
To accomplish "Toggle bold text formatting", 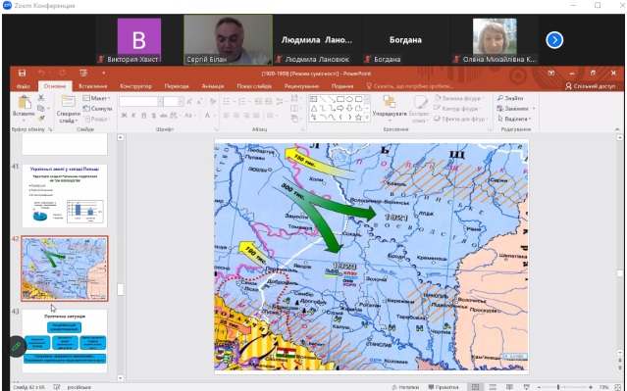I will click(x=124, y=116).
